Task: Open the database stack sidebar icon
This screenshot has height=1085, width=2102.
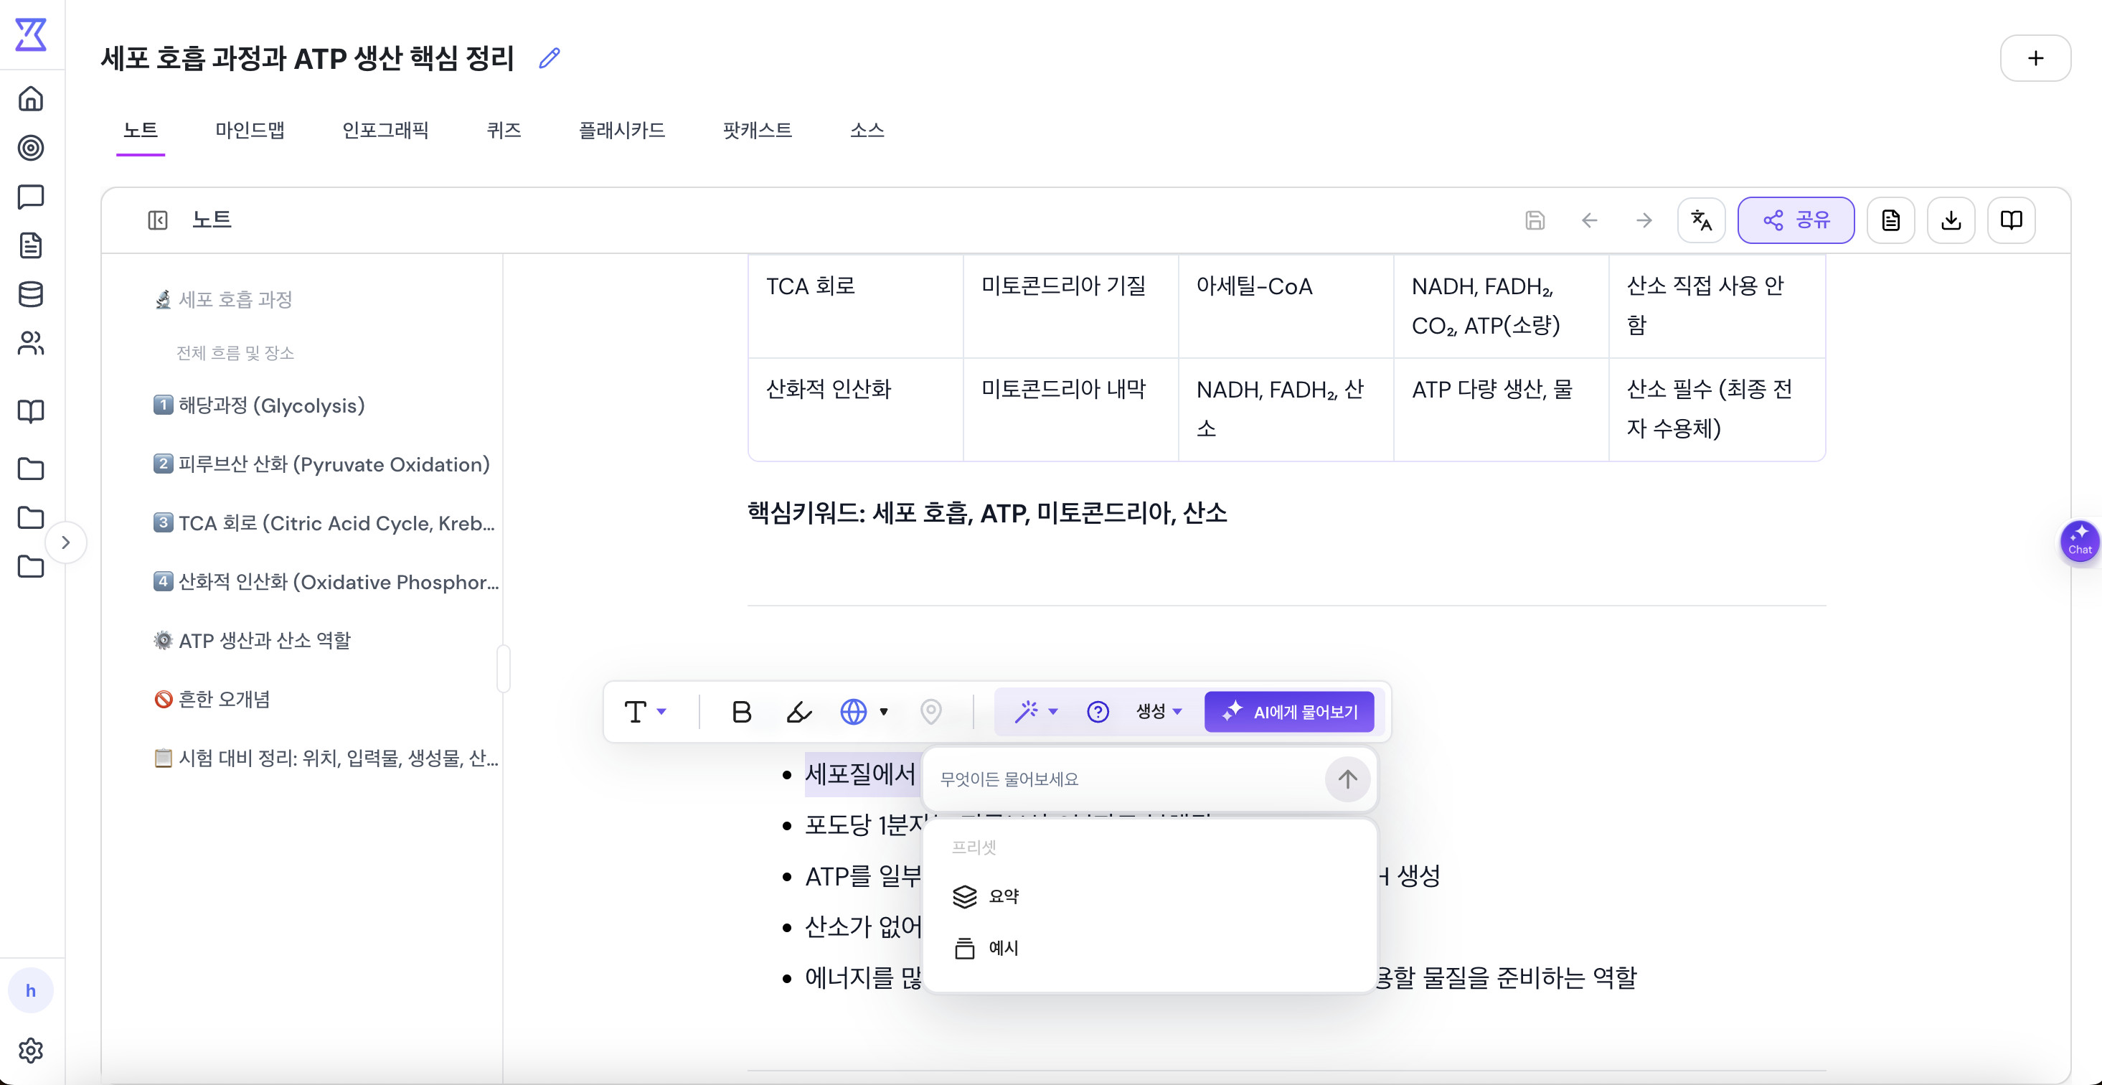Action: coord(31,295)
